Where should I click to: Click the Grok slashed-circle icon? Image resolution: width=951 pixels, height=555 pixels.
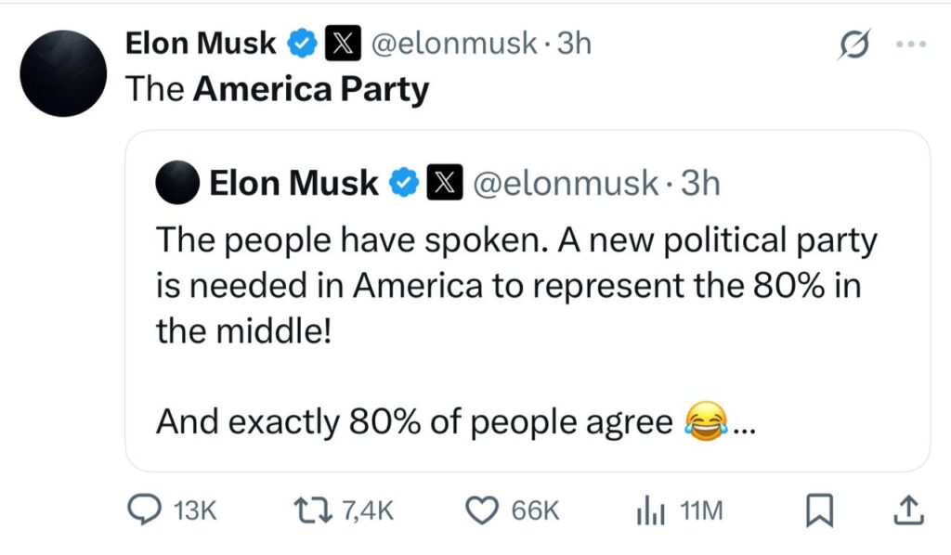click(854, 44)
